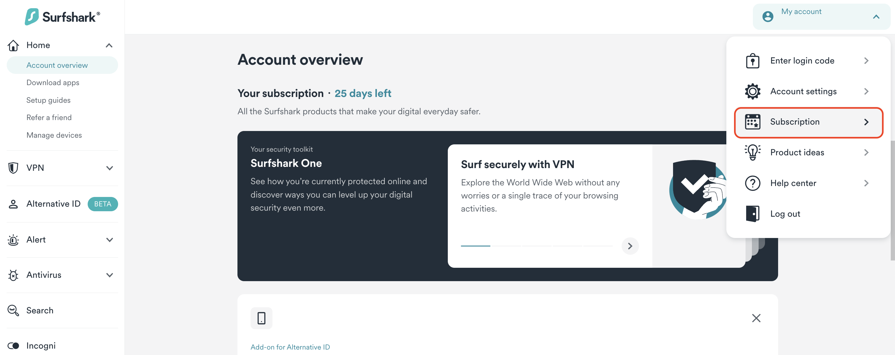This screenshot has height=355, width=895.
Task: Open Subscription from the account menu
Action: pyautogui.click(x=808, y=122)
